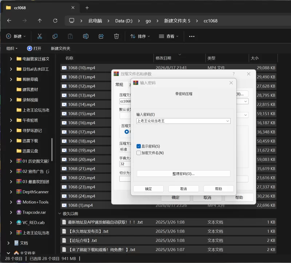Screen dimensions: 291x263
Task: Click the monitor icon in address bar
Action: [x=72, y=20]
